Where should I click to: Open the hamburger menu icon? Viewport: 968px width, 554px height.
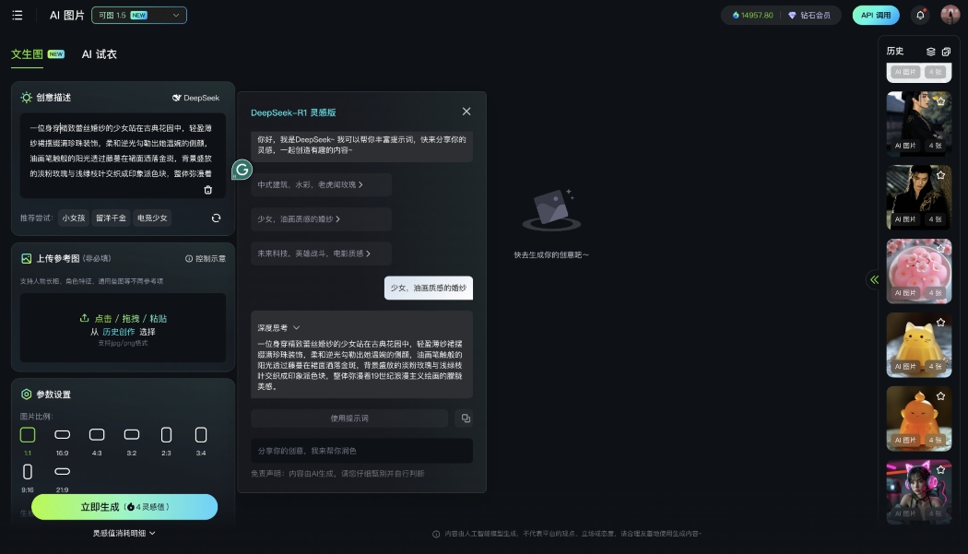click(18, 15)
